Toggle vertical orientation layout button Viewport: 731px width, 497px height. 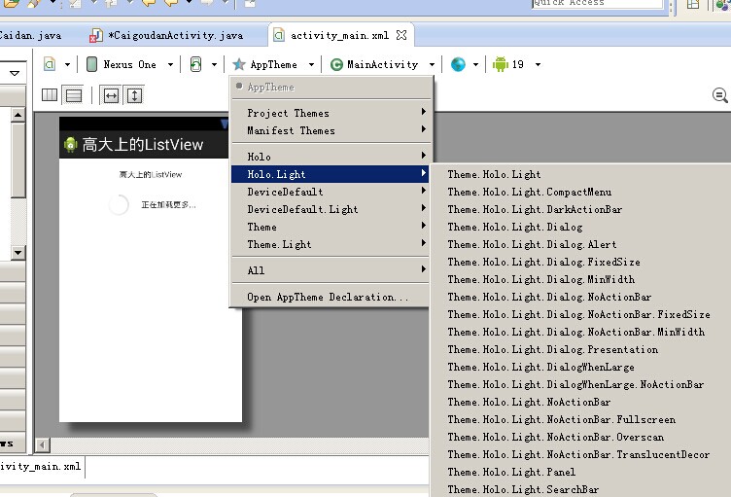[73, 95]
